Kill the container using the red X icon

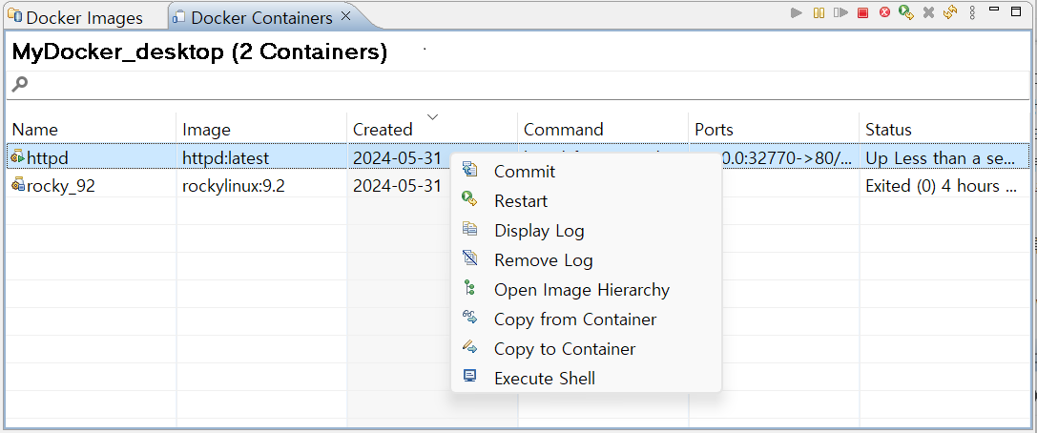884,13
